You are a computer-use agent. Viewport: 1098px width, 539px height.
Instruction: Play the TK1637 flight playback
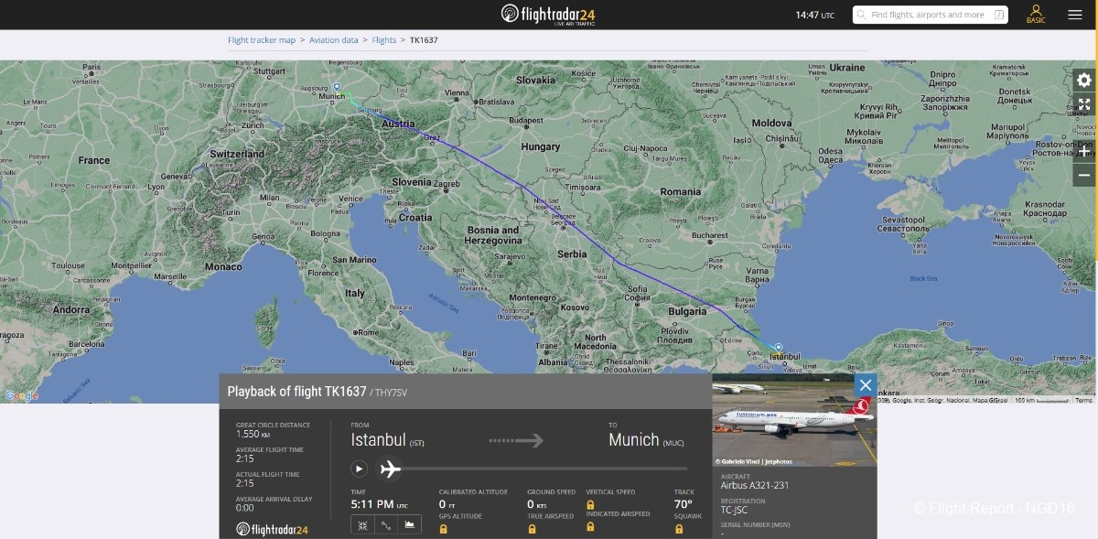pos(359,469)
